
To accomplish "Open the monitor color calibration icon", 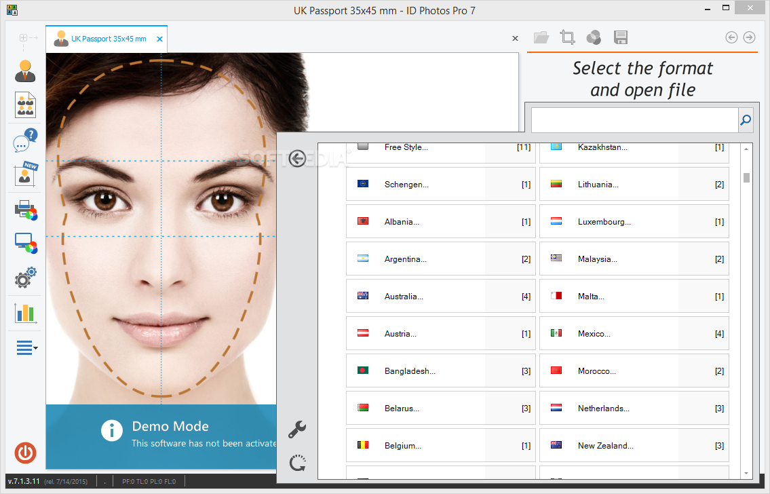I will pyautogui.click(x=26, y=243).
